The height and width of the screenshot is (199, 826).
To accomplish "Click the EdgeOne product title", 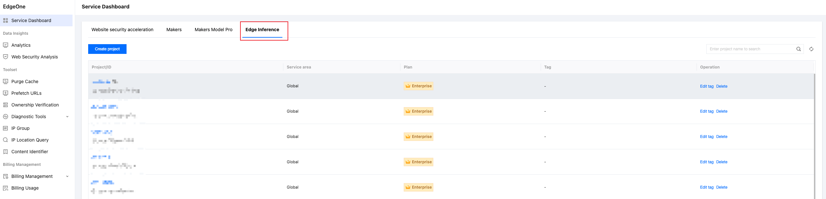I will tap(14, 6).
